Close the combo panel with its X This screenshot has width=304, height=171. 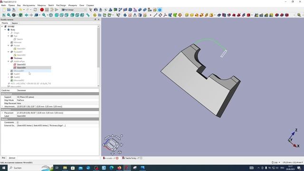(x=98, y=19)
